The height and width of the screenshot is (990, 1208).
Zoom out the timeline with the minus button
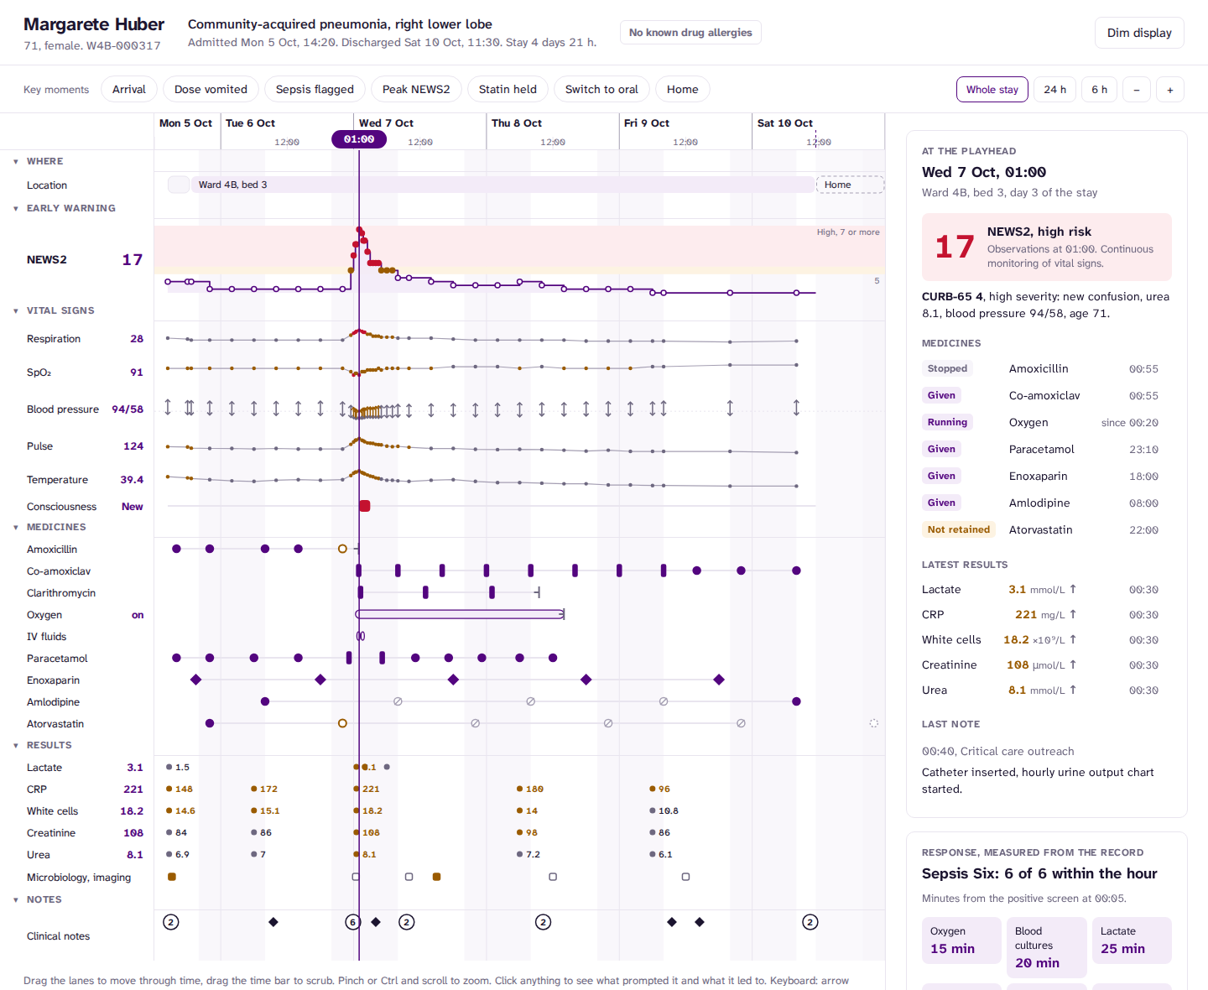[1137, 90]
